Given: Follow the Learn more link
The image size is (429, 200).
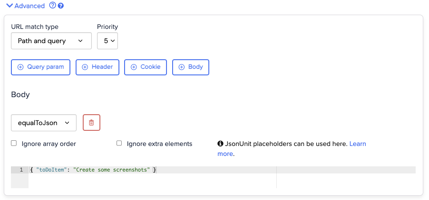Looking at the screenshot, I should pyautogui.click(x=292, y=149).
